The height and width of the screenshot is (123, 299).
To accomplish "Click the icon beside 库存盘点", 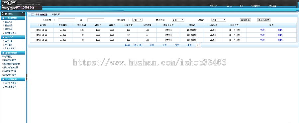I will click(3, 45).
